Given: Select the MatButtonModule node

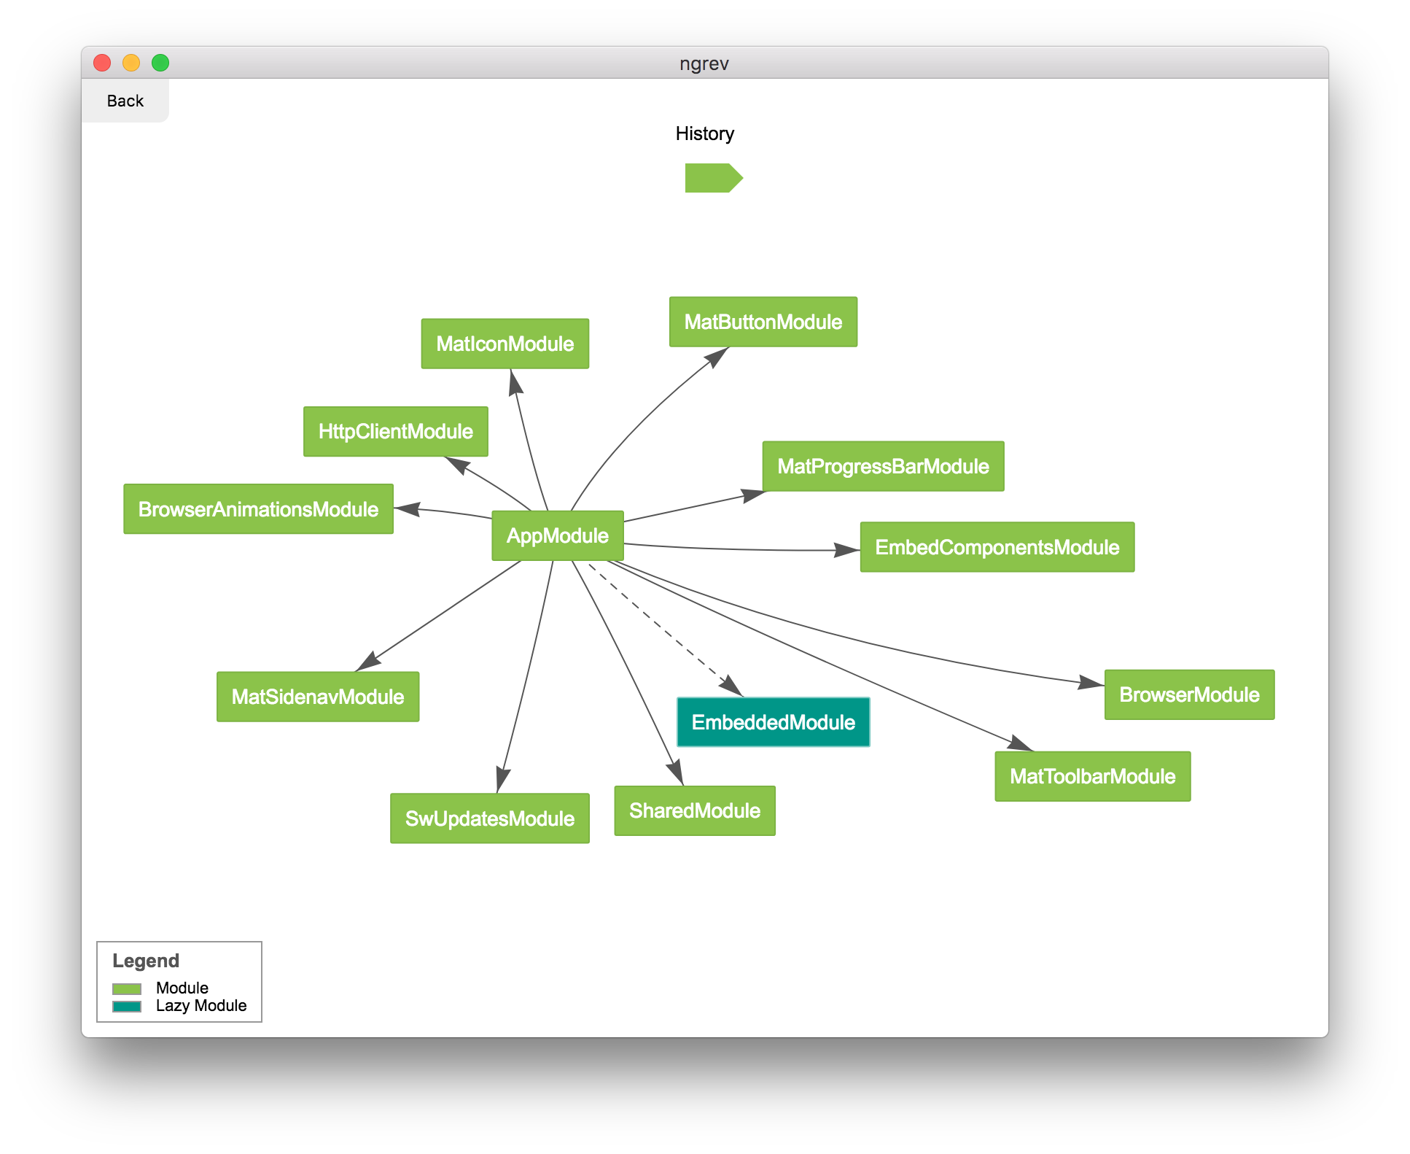Looking at the screenshot, I should click(x=763, y=322).
